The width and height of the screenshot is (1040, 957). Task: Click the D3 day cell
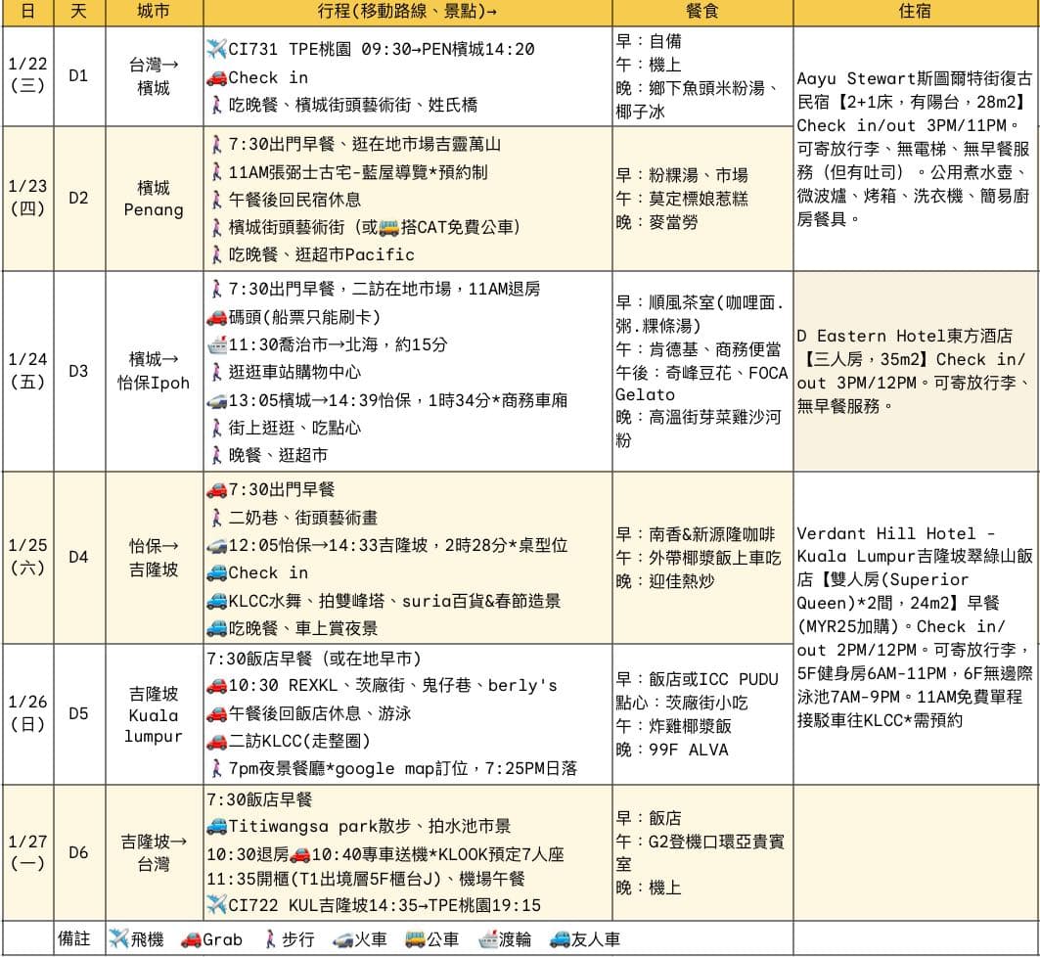[79, 371]
